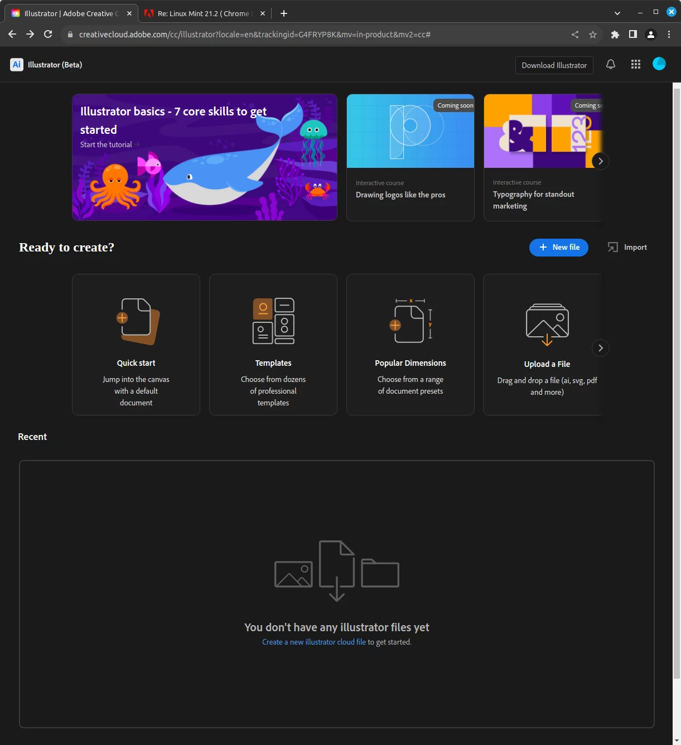Minimize the Chrome window
The image size is (681, 745).
coord(640,12)
